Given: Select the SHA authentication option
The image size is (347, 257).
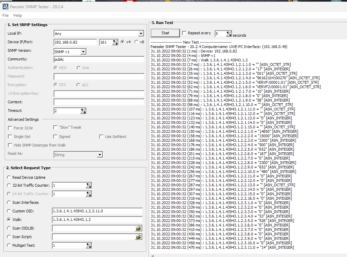Looking at the screenshot, I should [x=78, y=68].
